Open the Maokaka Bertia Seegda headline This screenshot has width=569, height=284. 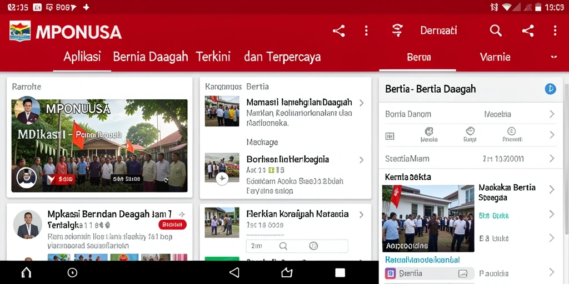pos(507,192)
